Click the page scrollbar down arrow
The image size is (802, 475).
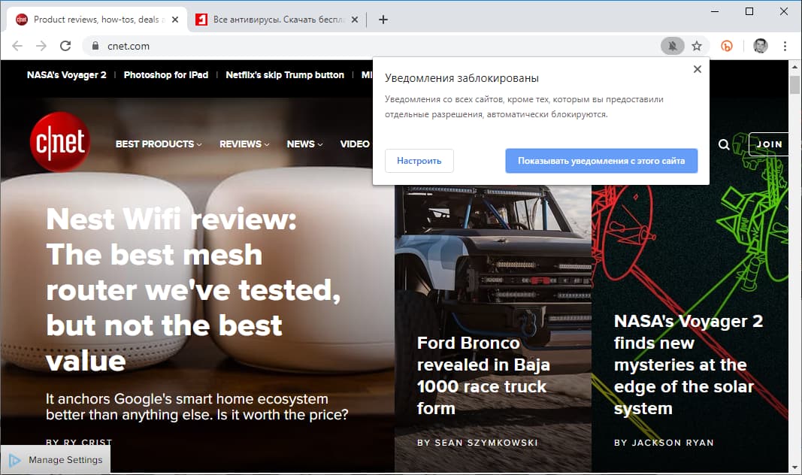tap(794, 467)
